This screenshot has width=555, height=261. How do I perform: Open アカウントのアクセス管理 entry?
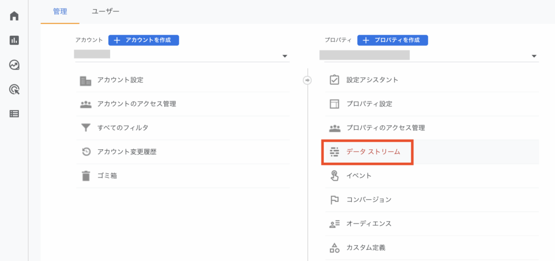click(x=136, y=104)
